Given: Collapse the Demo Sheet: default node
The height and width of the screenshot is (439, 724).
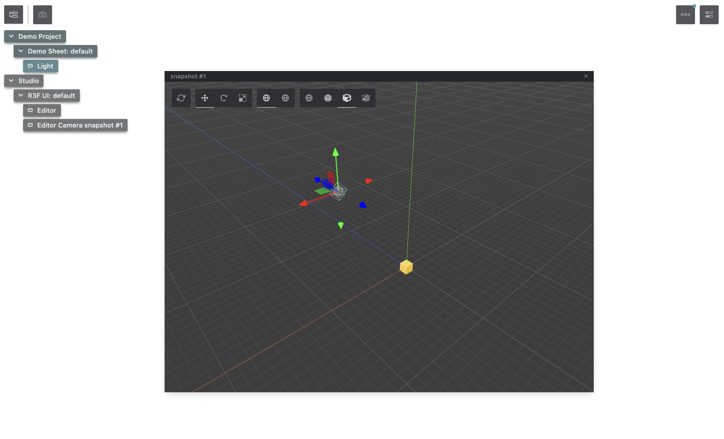Looking at the screenshot, I should coord(21,51).
